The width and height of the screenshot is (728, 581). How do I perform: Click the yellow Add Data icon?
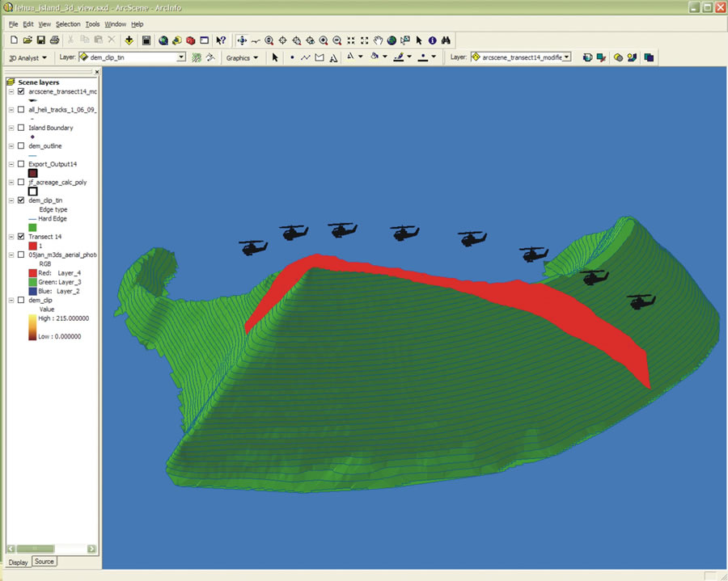tap(129, 40)
